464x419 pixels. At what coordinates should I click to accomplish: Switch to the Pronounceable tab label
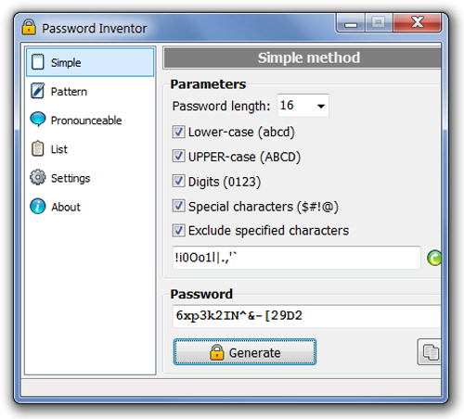(86, 121)
